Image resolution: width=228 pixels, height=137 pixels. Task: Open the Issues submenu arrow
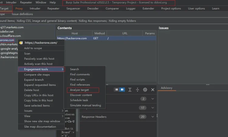point(63,111)
